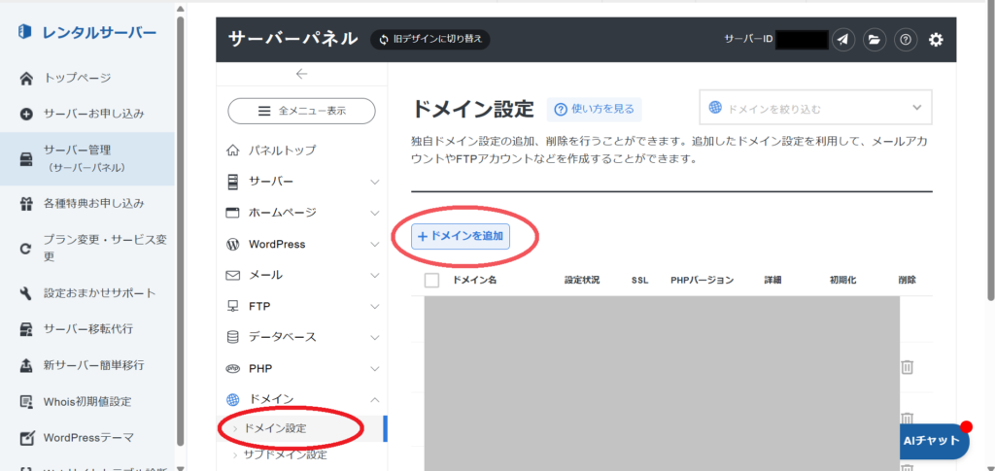Open the folder icon in header
The height and width of the screenshot is (471, 995).
point(875,40)
